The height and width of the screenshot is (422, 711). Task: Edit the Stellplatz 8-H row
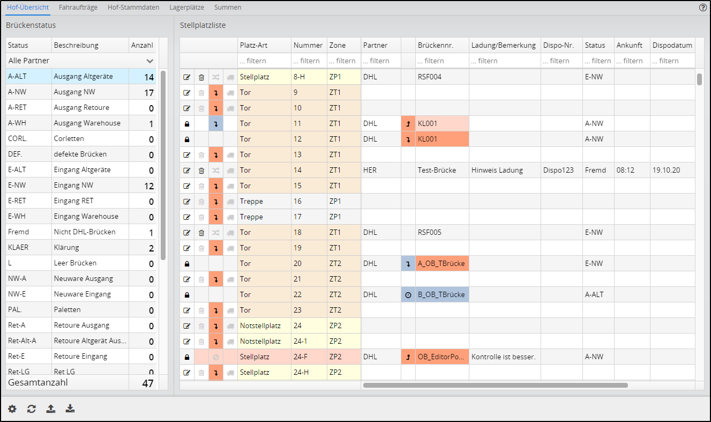tap(187, 77)
